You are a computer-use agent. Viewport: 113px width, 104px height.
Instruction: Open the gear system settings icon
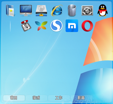tap(87, 10)
